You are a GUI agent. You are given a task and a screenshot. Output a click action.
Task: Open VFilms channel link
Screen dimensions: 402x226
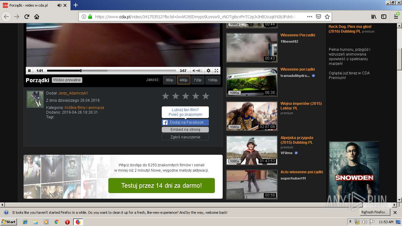click(x=286, y=153)
